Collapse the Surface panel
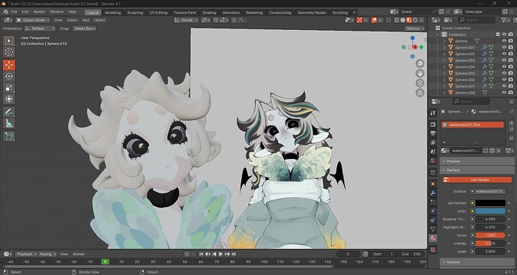517x275 pixels. pos(477,170)
